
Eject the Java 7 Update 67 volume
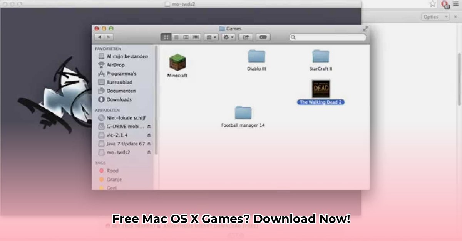pos(149,144)
